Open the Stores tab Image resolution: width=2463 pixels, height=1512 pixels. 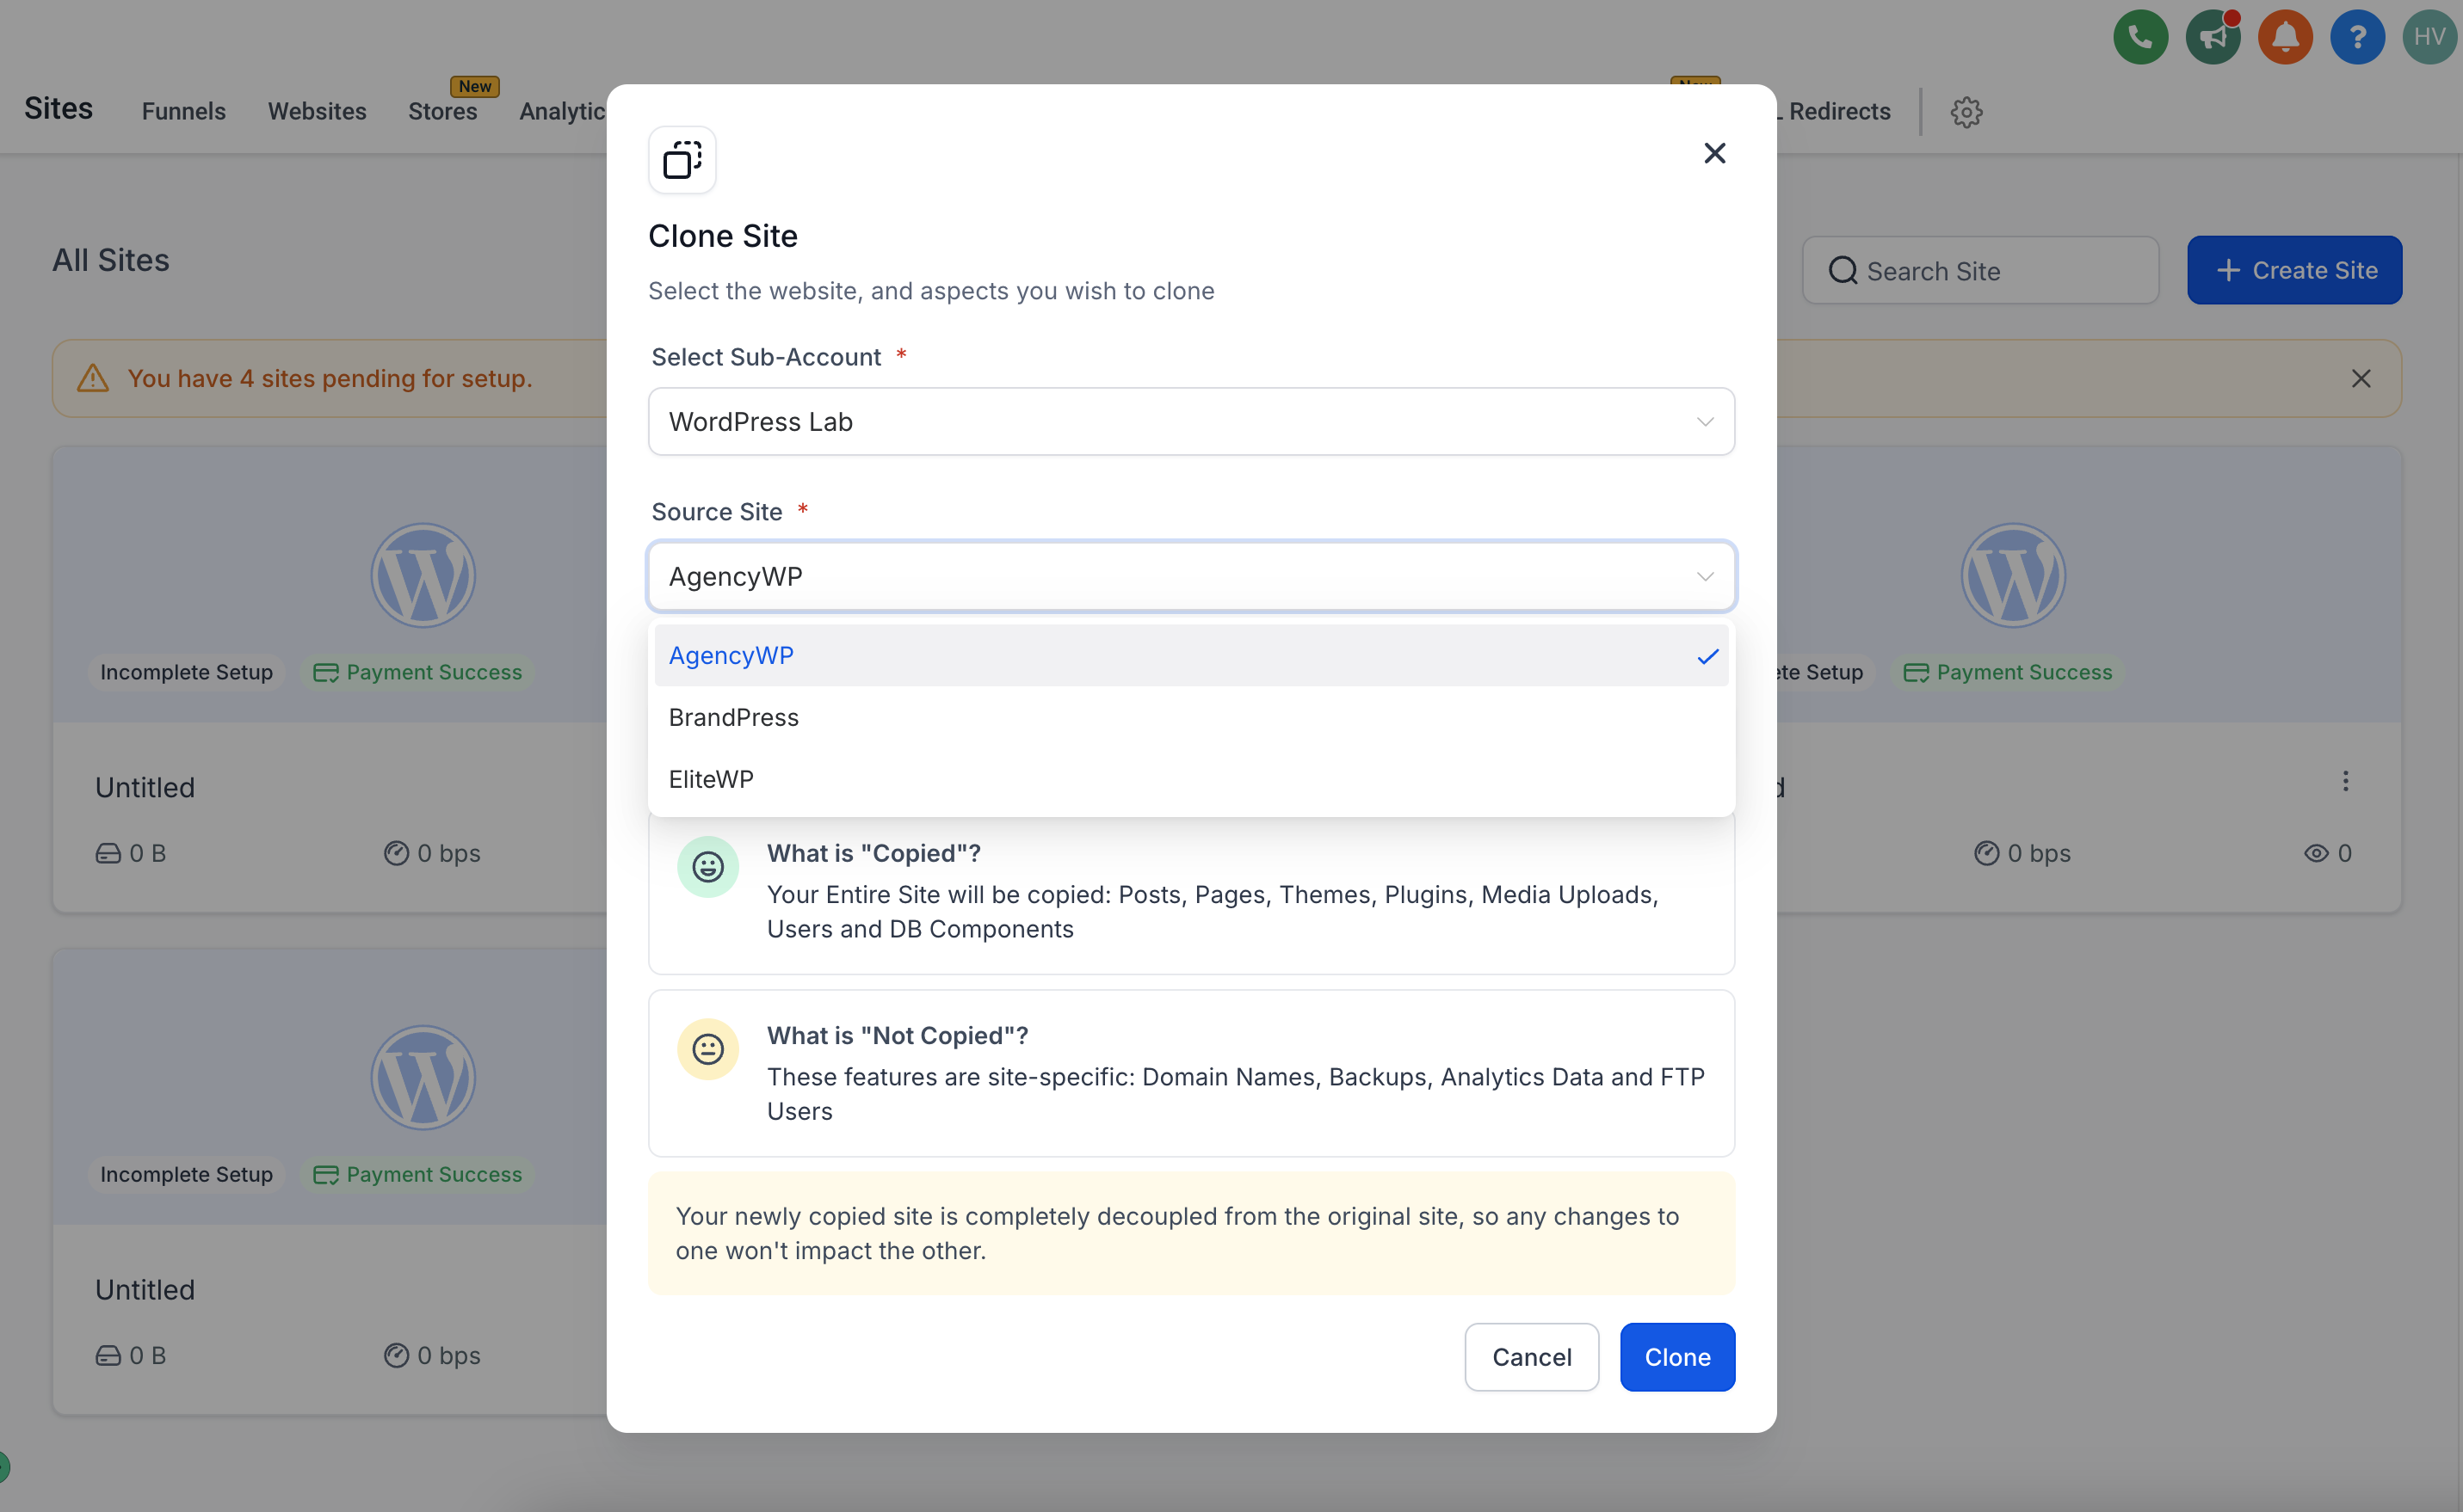point(442,112)
